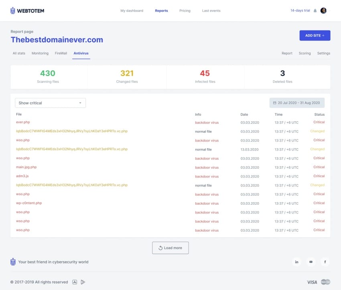The image size is (341, 290).
Task: Click the Google Play icon beside the copyright
Action: (x=83, y=282)
